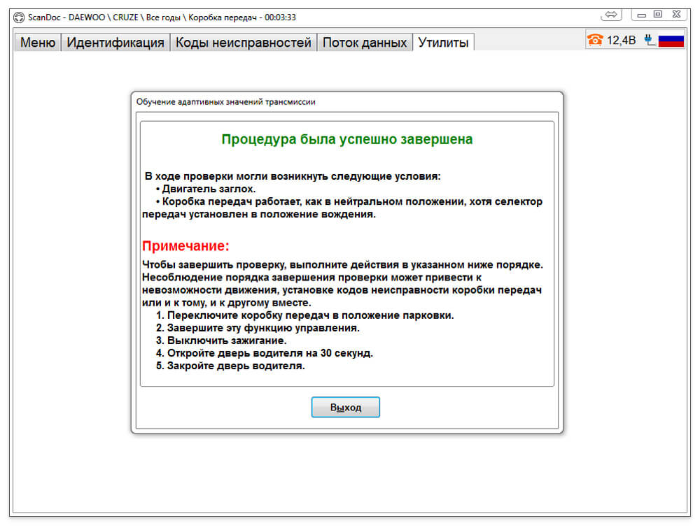Click the blue power plug connection icon
700x530 pixels.
click(x=650, y=40)
